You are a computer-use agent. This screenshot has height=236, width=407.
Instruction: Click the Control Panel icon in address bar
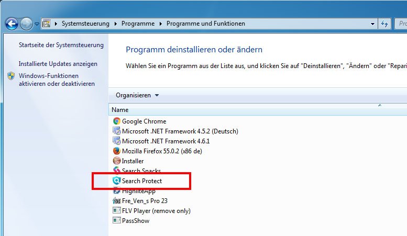pos(46,24)
